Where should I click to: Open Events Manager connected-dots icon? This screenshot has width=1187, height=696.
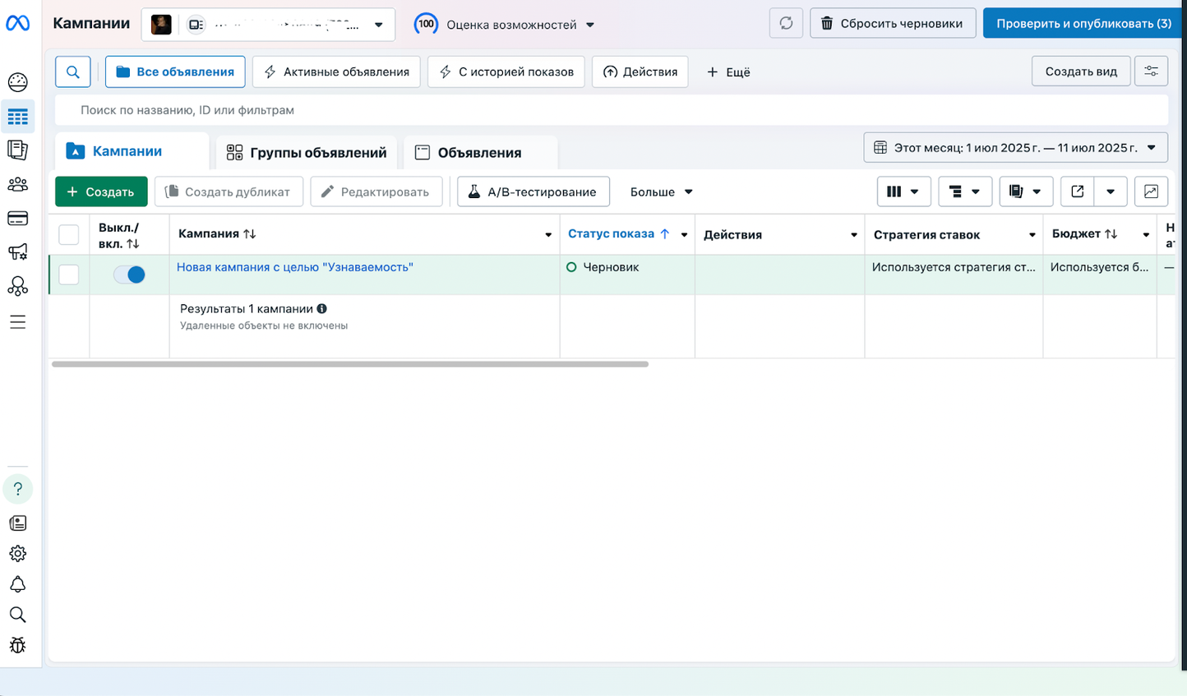pyautogui.click(x=18, y=286)
